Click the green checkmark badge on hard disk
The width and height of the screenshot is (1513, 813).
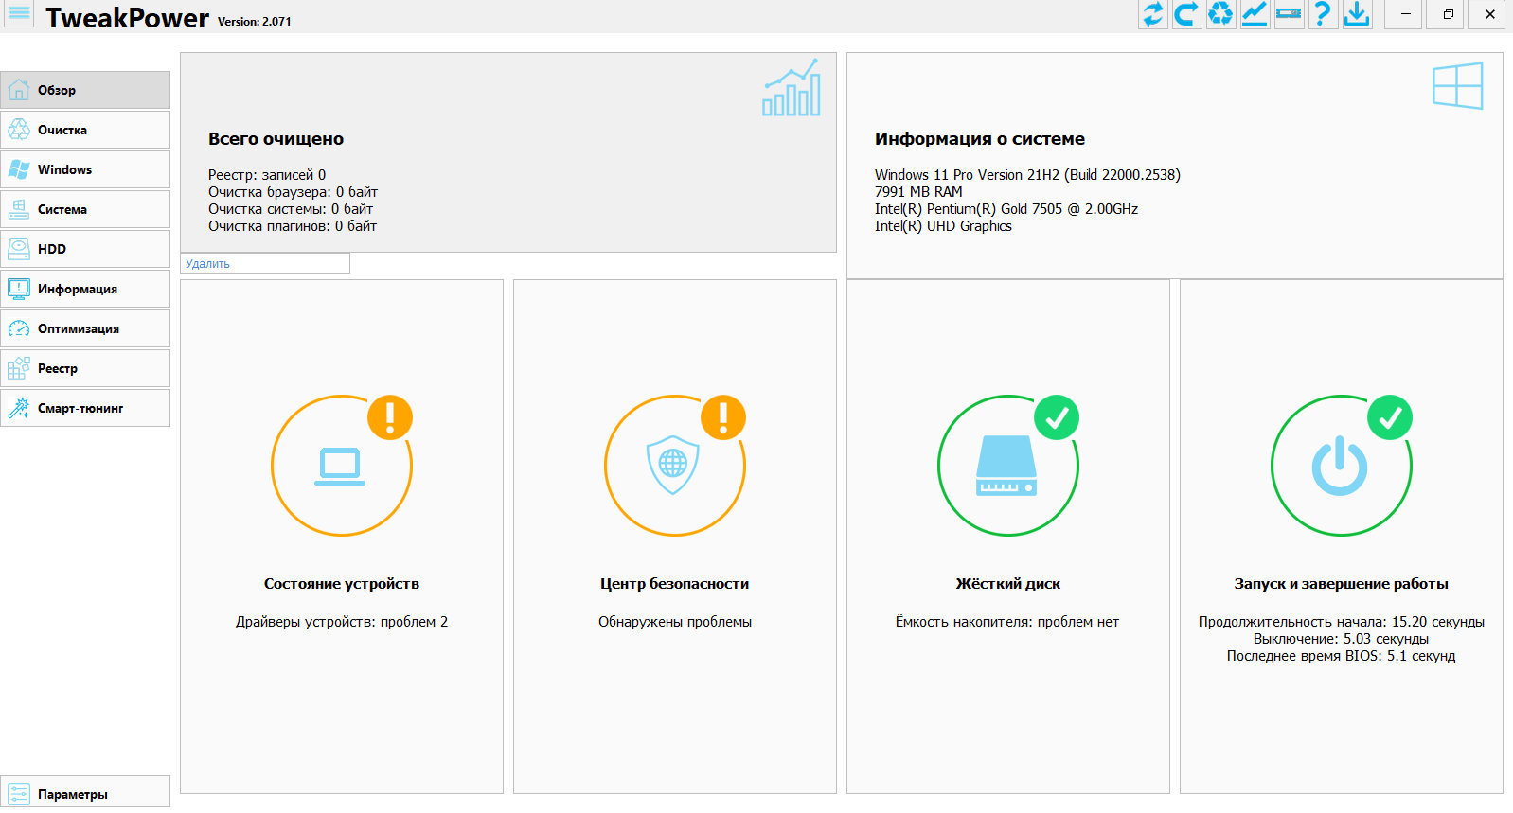(1057, 417)
